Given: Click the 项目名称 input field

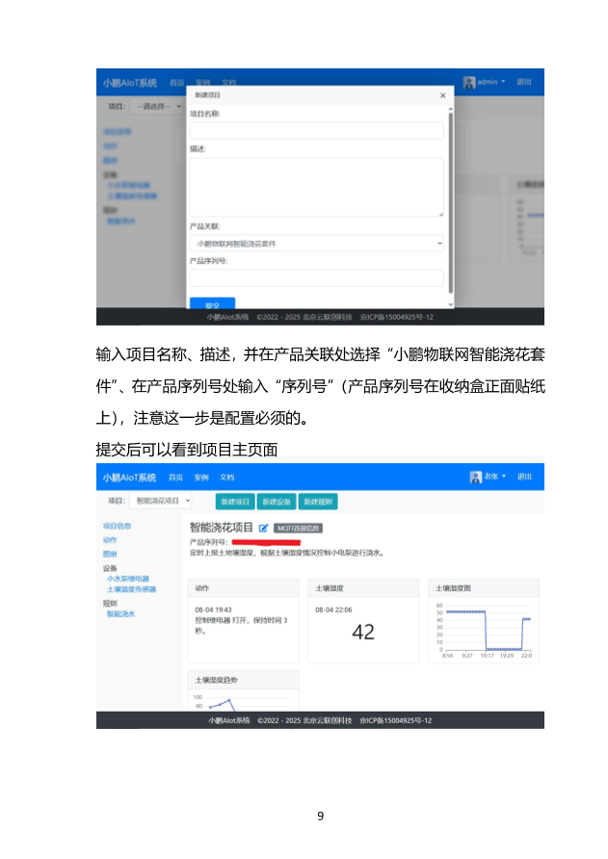Looking at the screenshot, I should pos(316,130).
